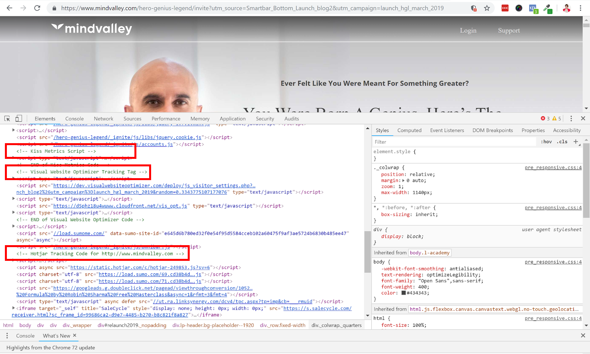Reload the current page

[37, 8]
